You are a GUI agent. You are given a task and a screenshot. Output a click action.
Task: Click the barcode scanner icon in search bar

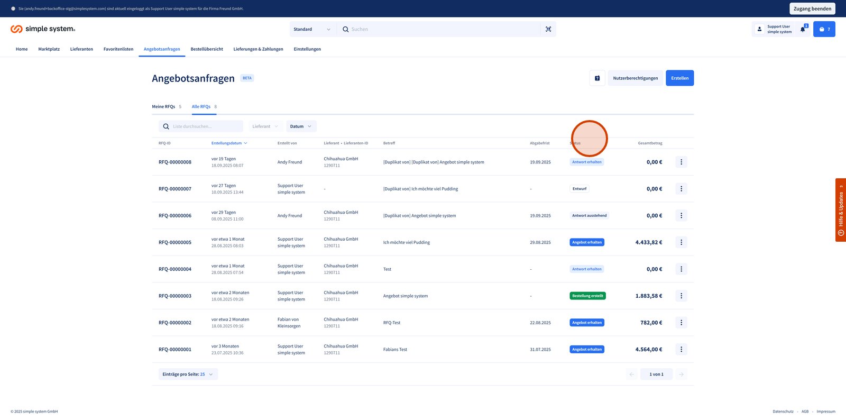click(548, 29)
